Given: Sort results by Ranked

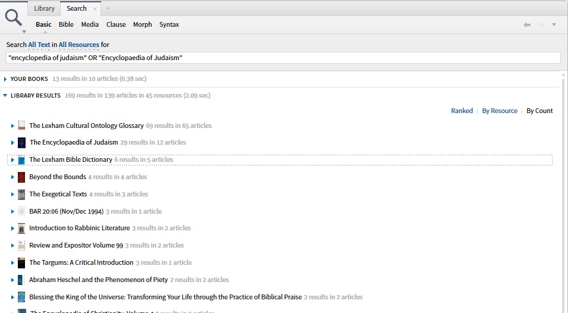Looking at the screenshot, I should point(462,111).
